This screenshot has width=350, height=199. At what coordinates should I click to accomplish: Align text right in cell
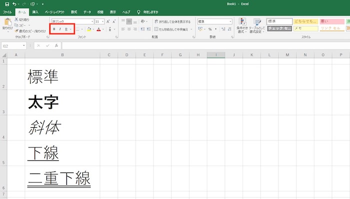tap(135, 29)
